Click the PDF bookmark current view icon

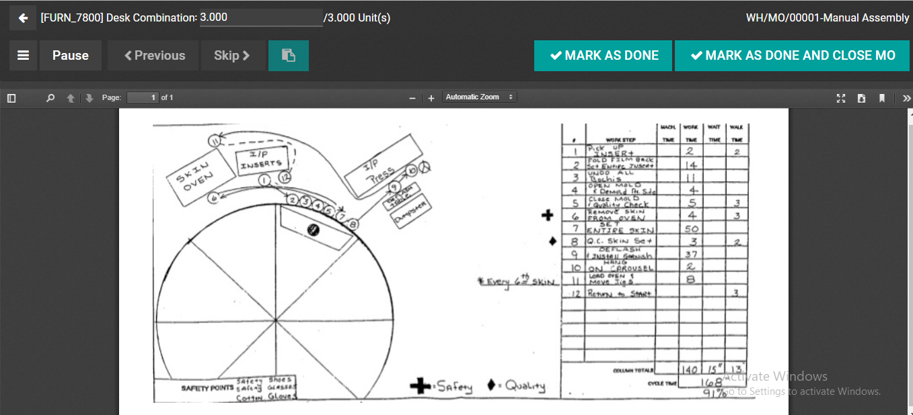[x=881, y=98]
